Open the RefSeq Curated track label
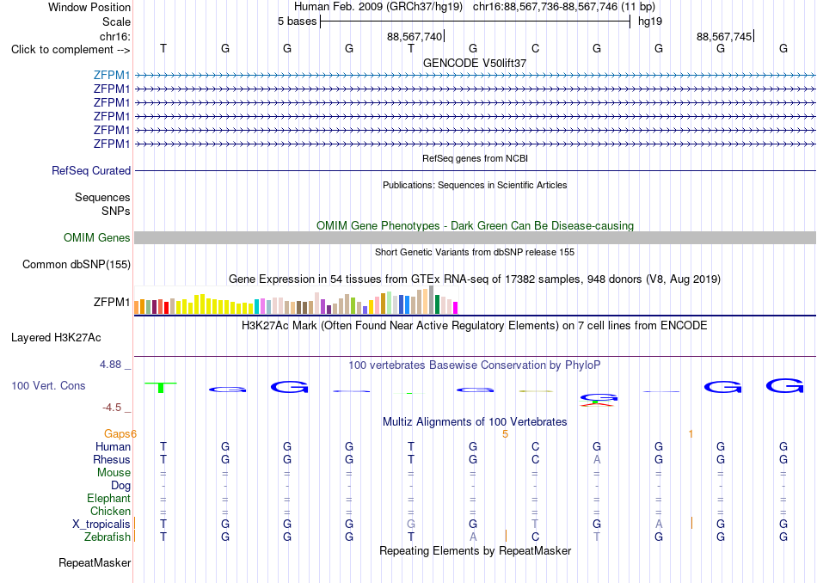This screenshot has width=817, height=583. [91, 170]
